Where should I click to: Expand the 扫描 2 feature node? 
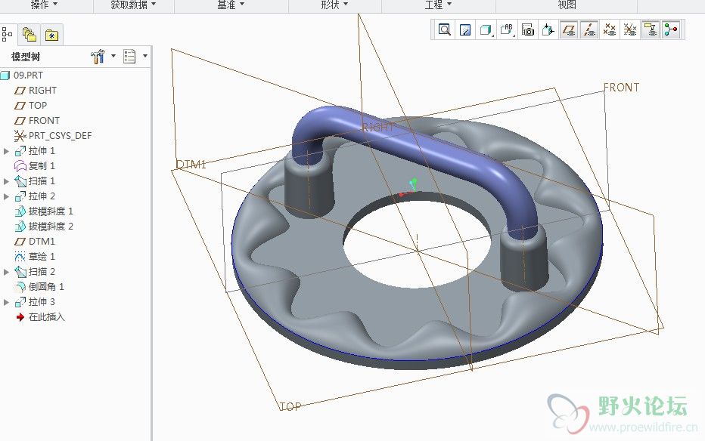[x=6, y=272]
